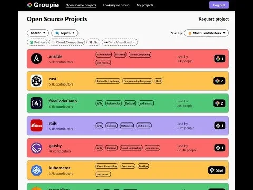Toggle saved groups badge on freeCodeCamp
Image resolution: width=253 pixels, height=190 pixels.
point(219,103)
